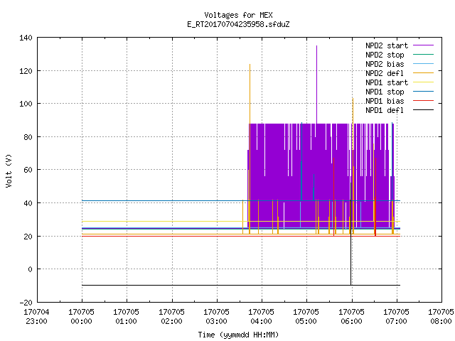Click the x-axis tick 170705 04:00
Screen dimensions: 455x341
(x=262, y=317)
